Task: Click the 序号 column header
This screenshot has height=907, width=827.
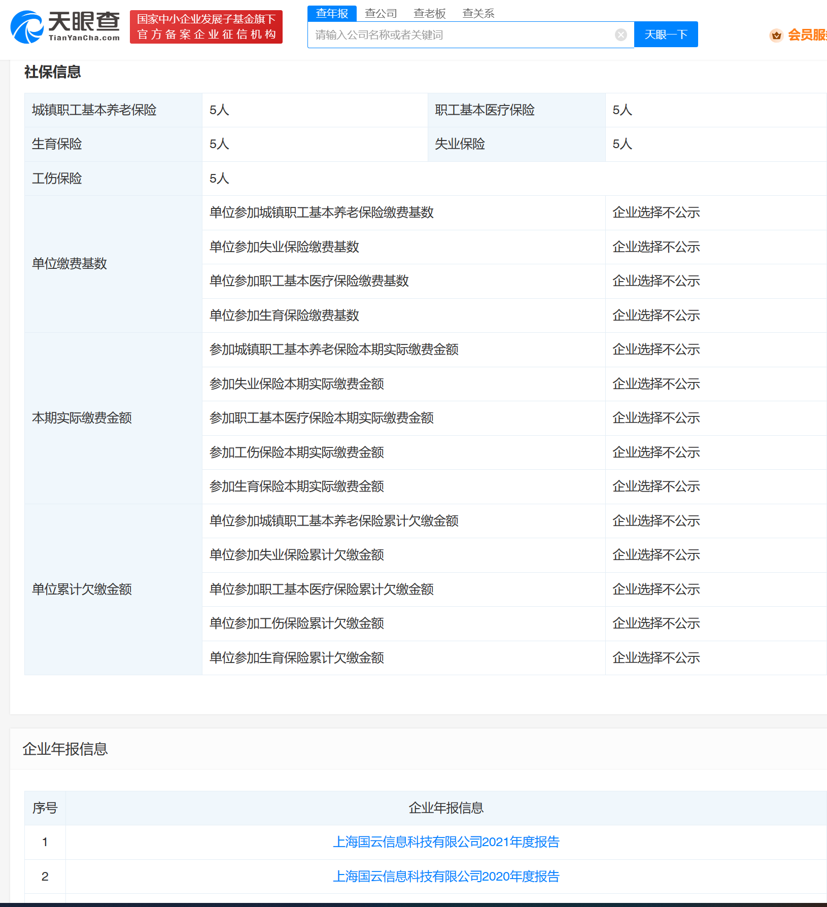Action: 45,808
